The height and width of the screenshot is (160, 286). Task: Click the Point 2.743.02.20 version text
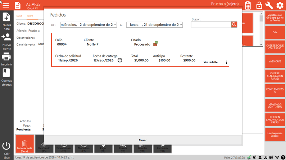click(235, 157)
